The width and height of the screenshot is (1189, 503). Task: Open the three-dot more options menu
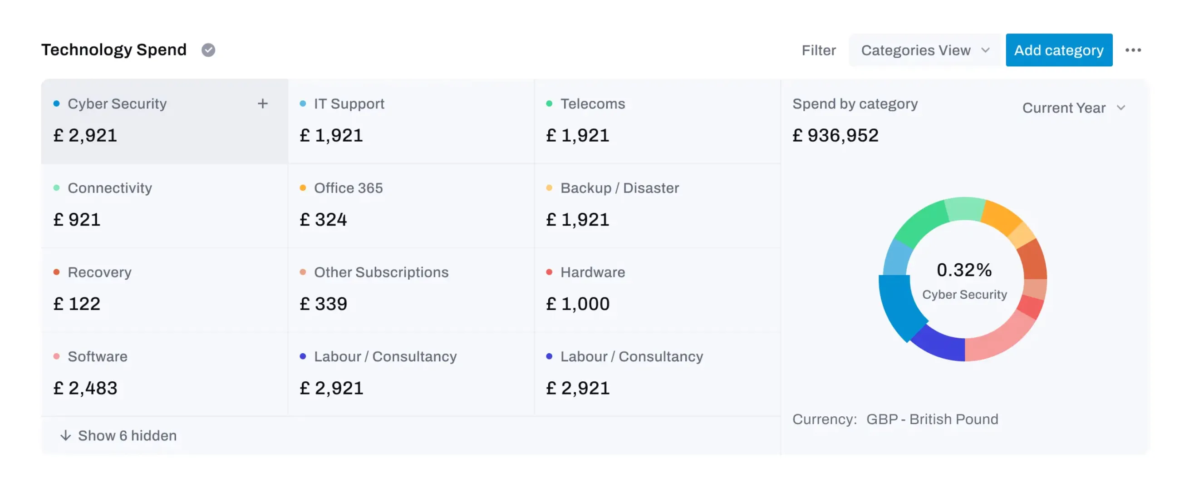(1133, 50)
